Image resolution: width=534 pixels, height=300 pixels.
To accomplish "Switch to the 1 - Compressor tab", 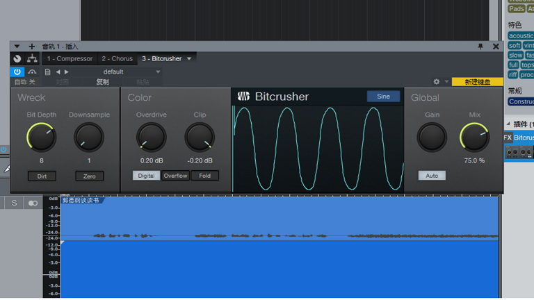I will coord(70,58).
